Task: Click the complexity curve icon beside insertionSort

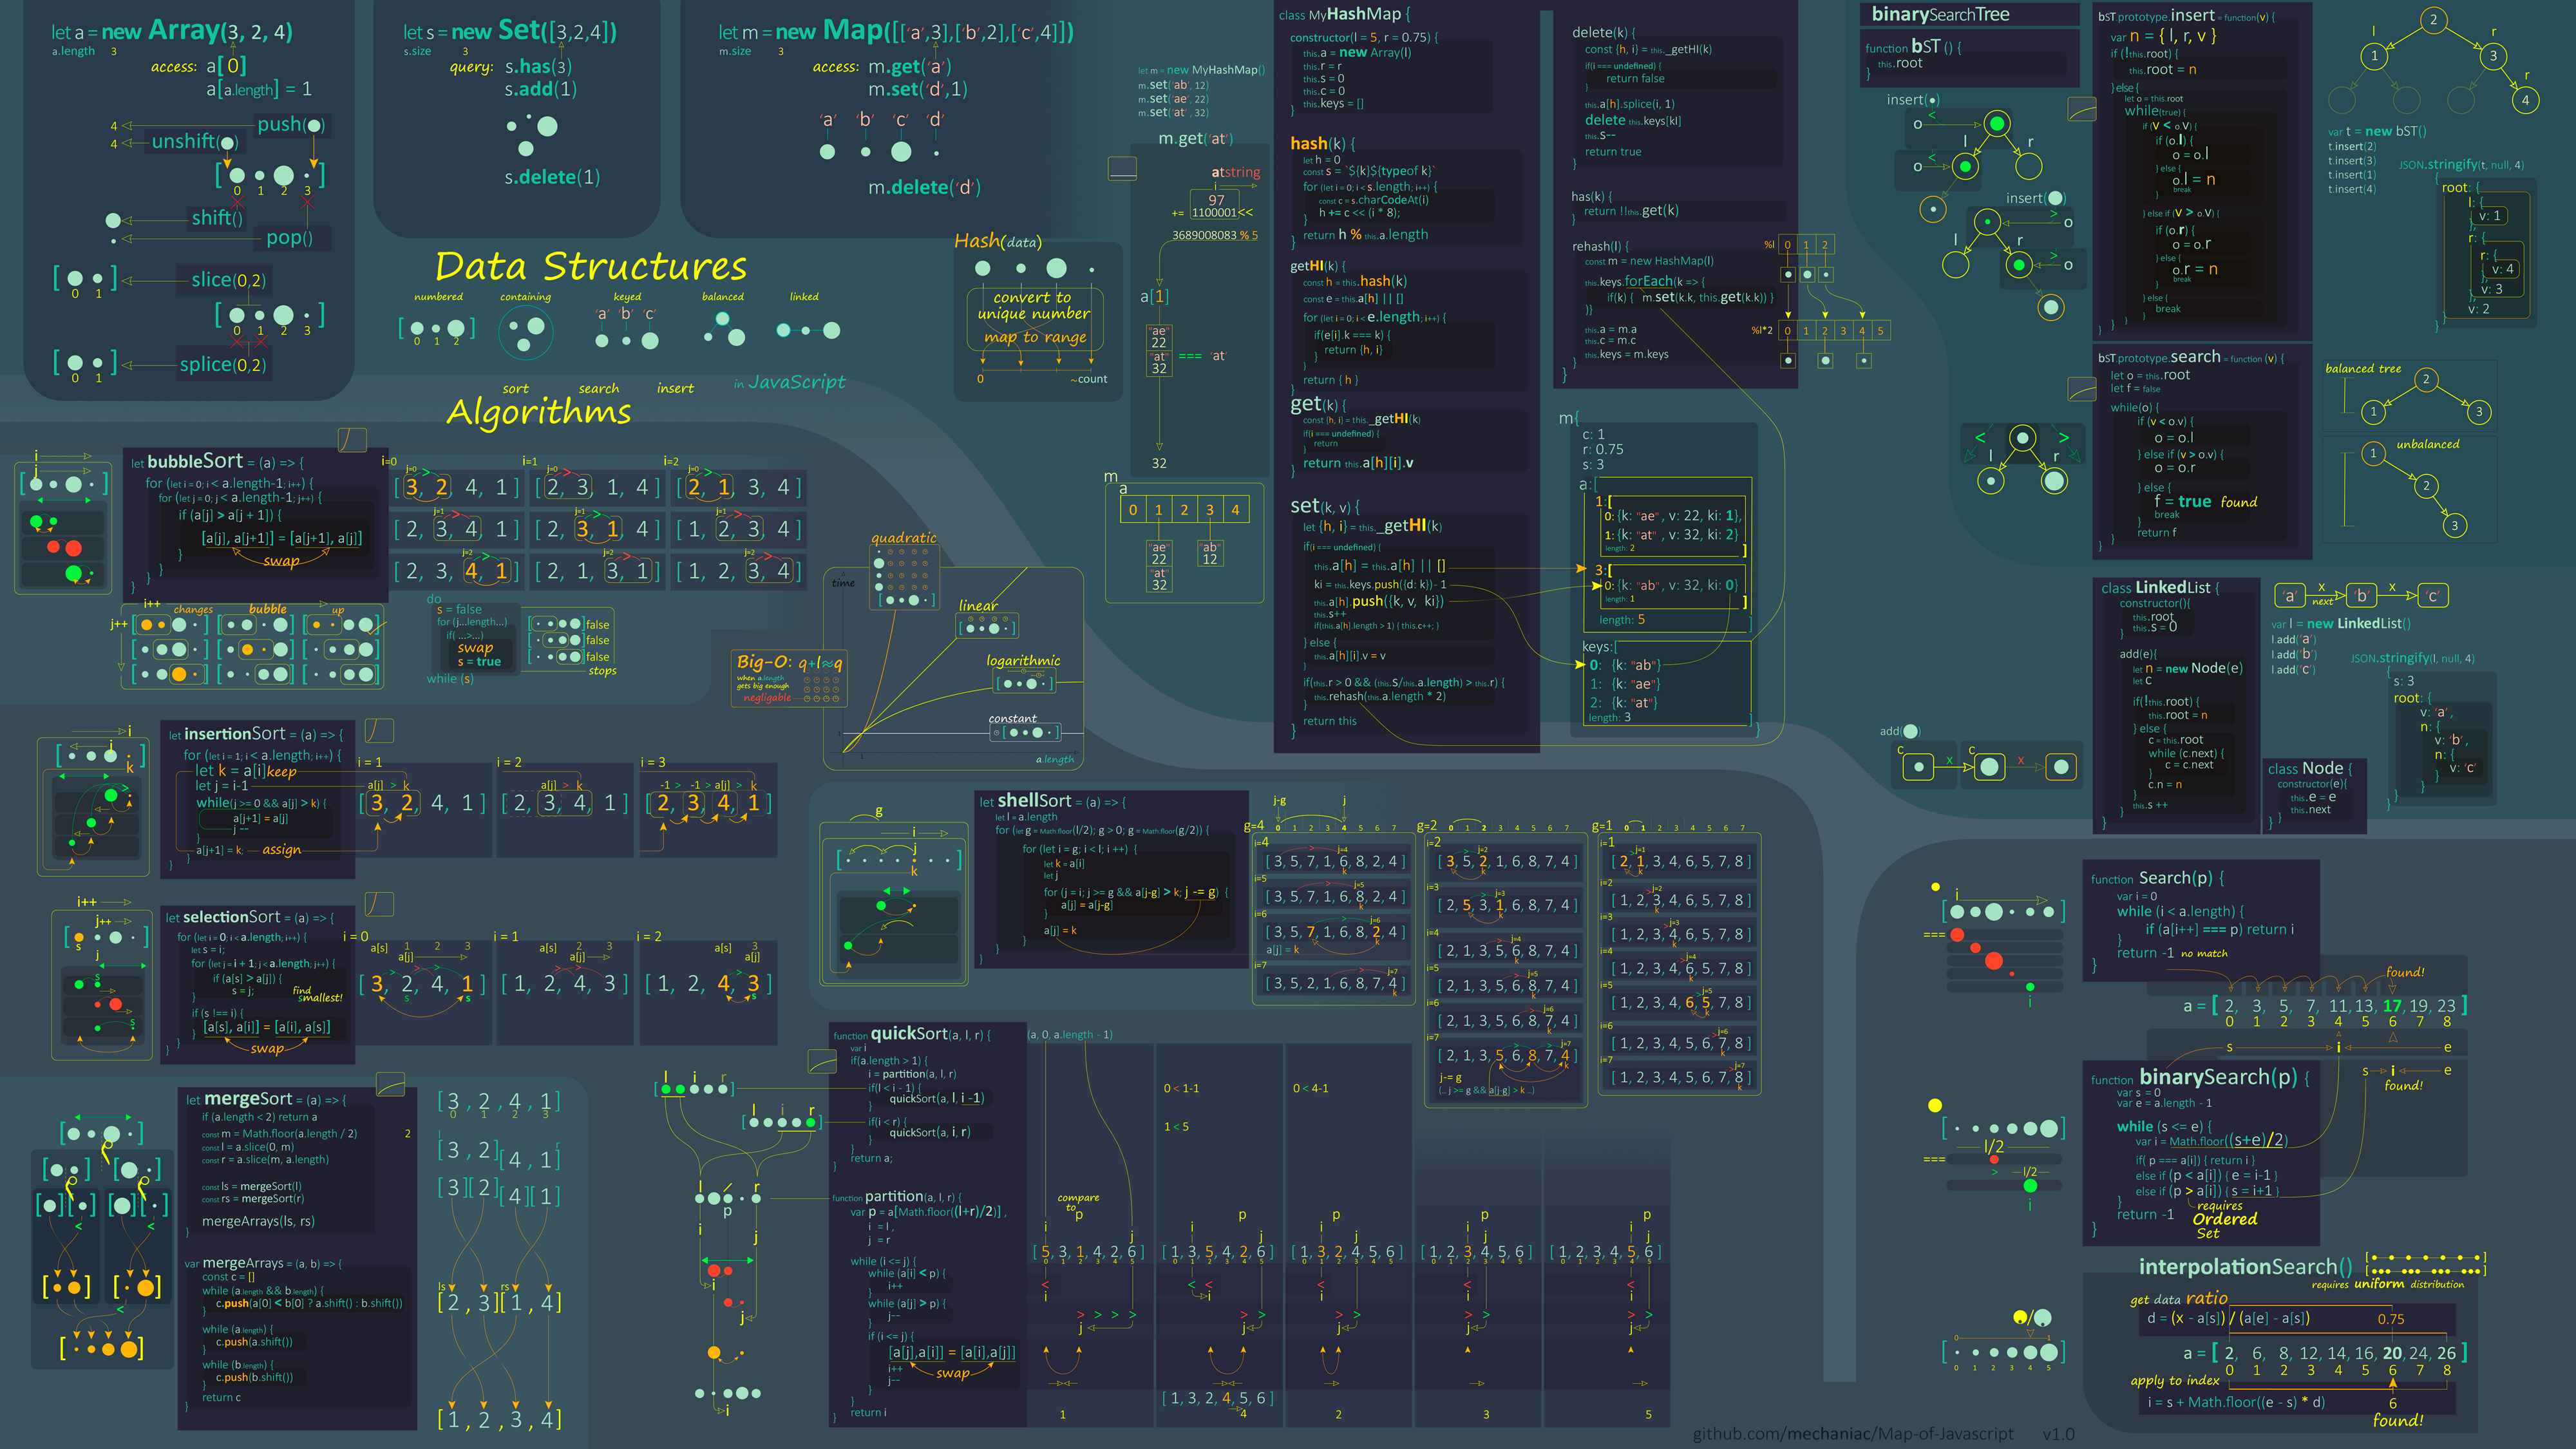Action: click(x=379, y=731)
